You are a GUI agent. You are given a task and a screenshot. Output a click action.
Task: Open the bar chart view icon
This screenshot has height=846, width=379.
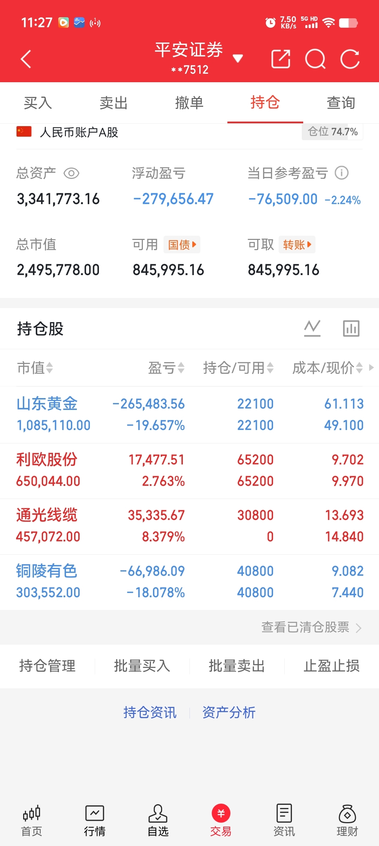pos(351,328)
